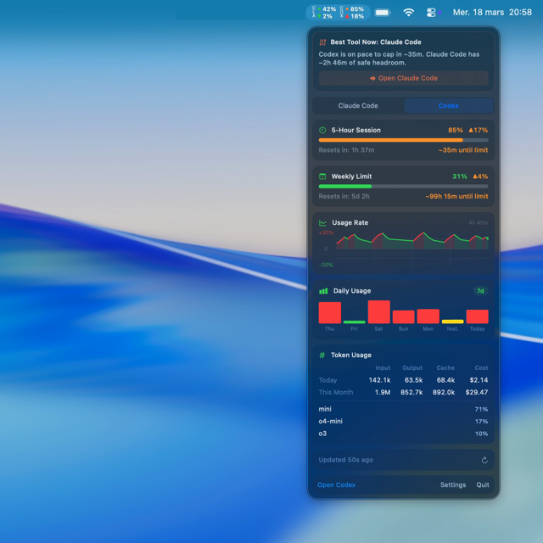Click the "Resets in: 1h 37m" text
This screenshot has width=543, height=543.
coord(346,150)
